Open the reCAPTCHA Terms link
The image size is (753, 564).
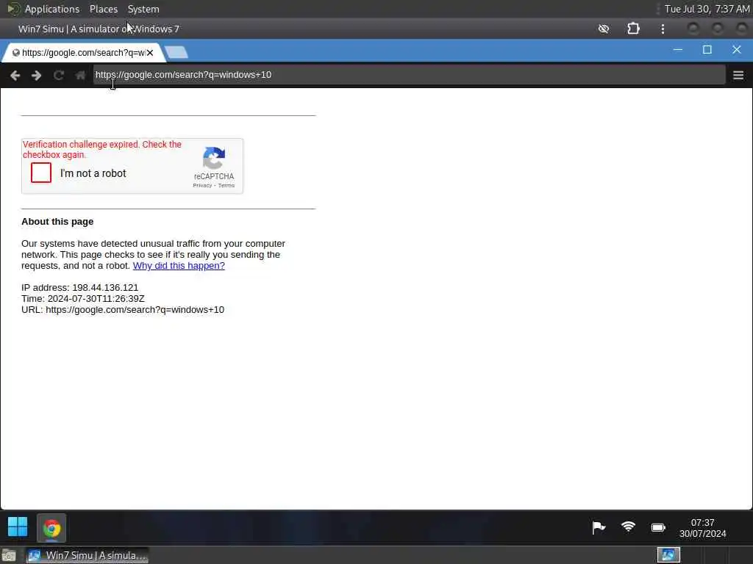pos(226,186)
